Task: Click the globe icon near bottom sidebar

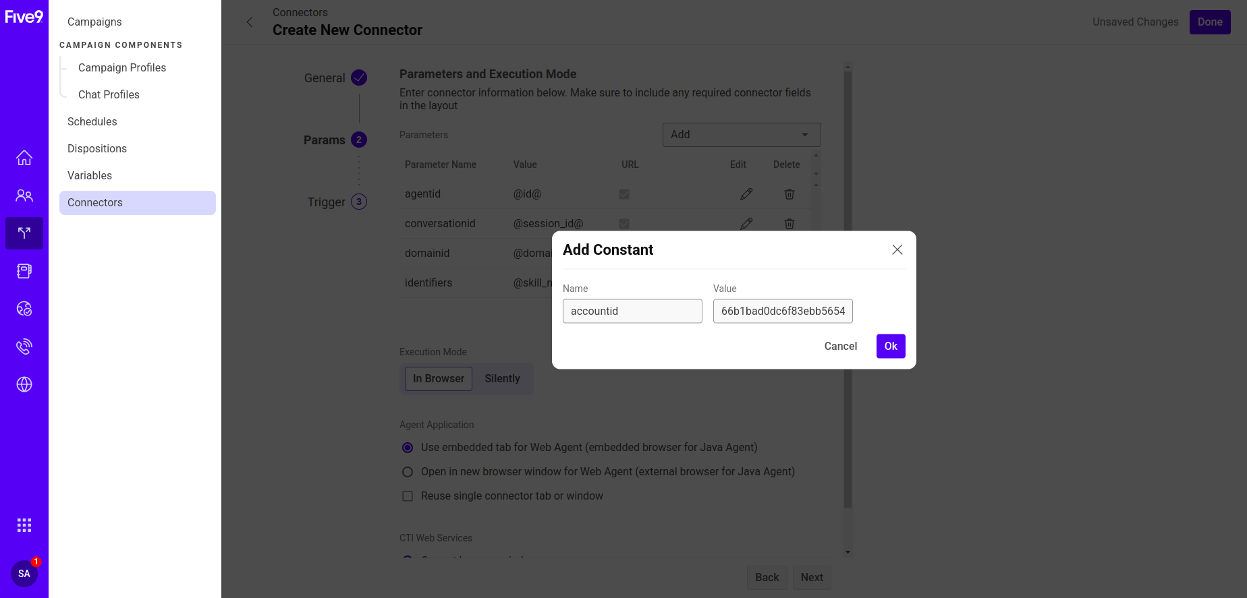Action: coord(24,384)
